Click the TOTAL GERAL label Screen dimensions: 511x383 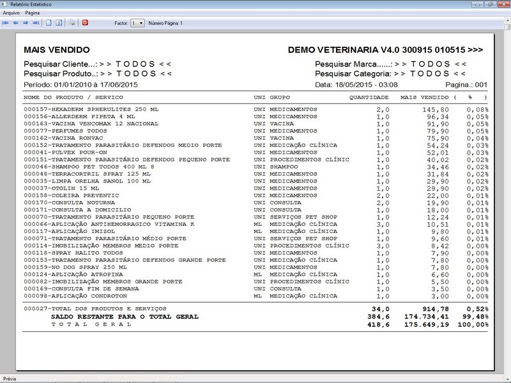91,324
